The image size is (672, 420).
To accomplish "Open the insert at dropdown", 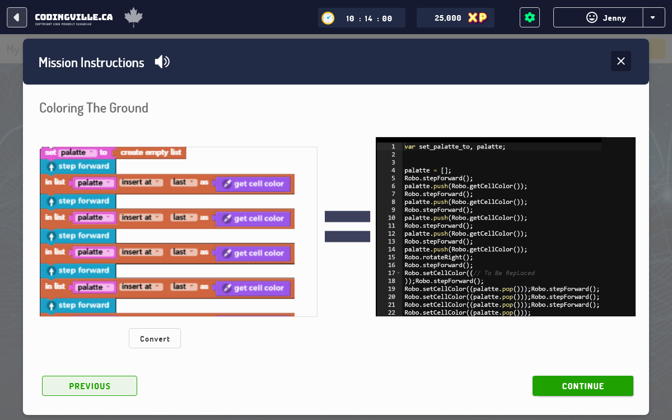I will tap(141, 183).
